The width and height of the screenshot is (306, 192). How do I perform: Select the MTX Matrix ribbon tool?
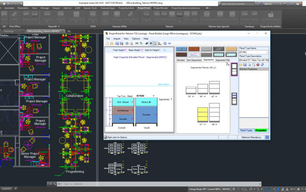(x=4, y=16)
